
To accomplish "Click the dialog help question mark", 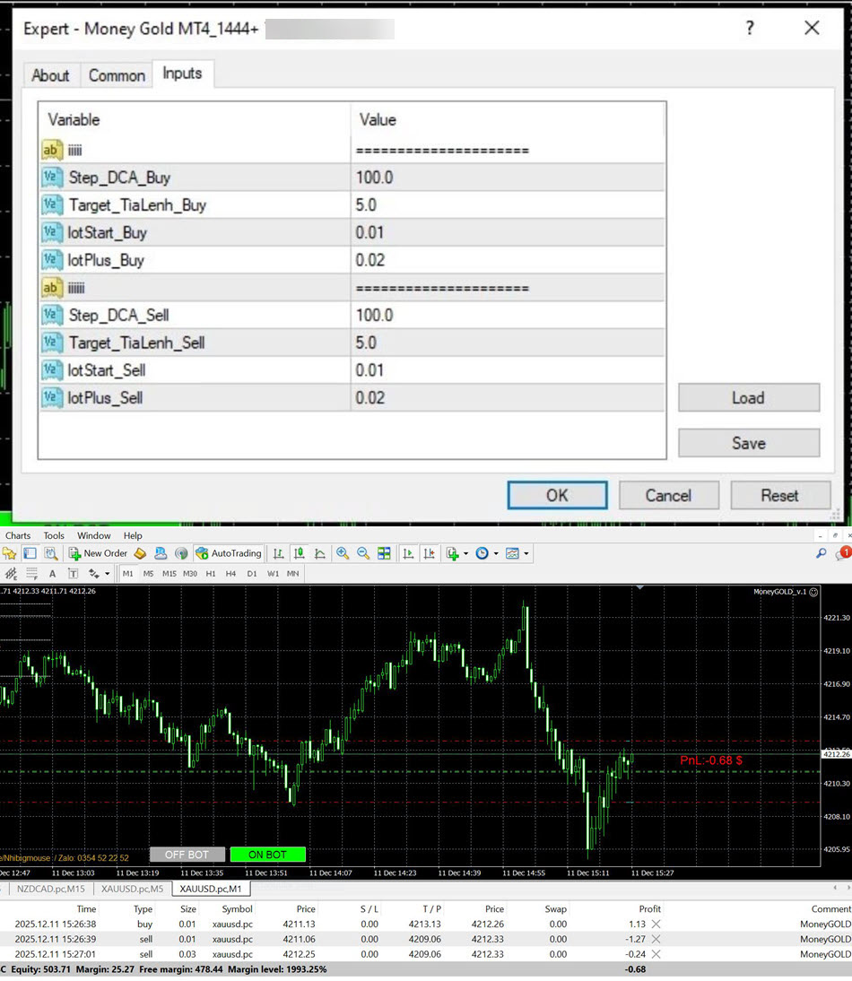I will click(750, 28).
